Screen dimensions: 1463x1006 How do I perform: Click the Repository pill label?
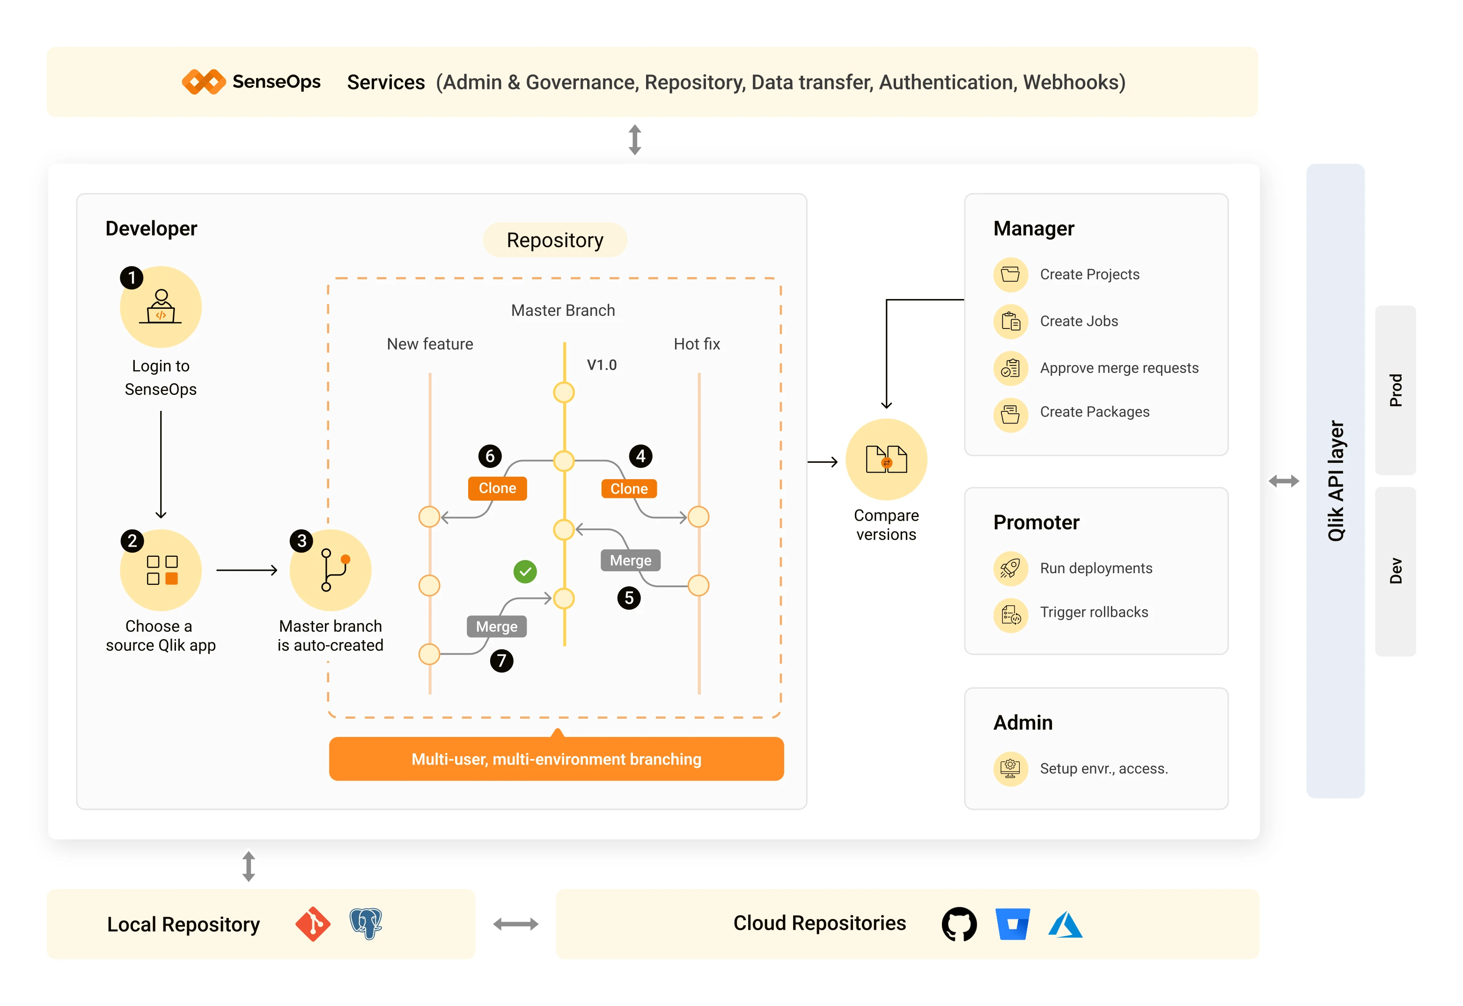(x=555, y=240)
